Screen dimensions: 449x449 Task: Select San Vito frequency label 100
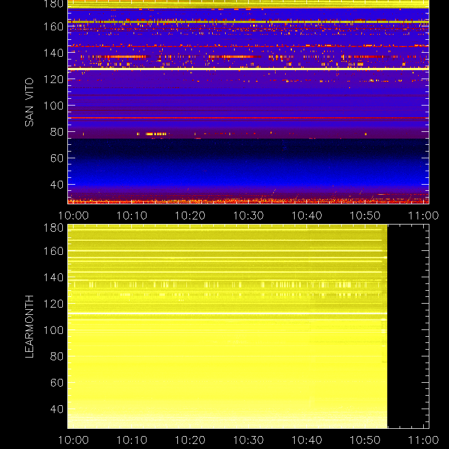[53, 106]
